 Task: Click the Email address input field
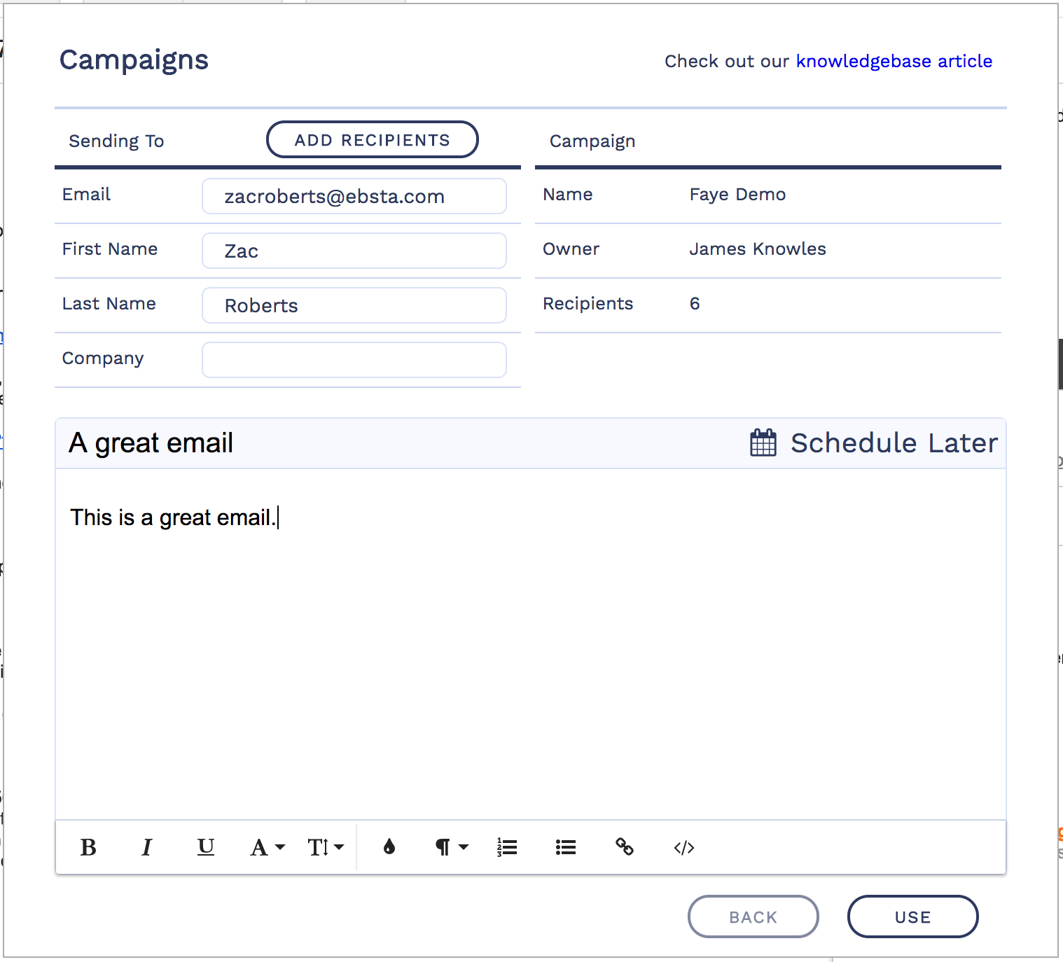(x=354, y=196)
